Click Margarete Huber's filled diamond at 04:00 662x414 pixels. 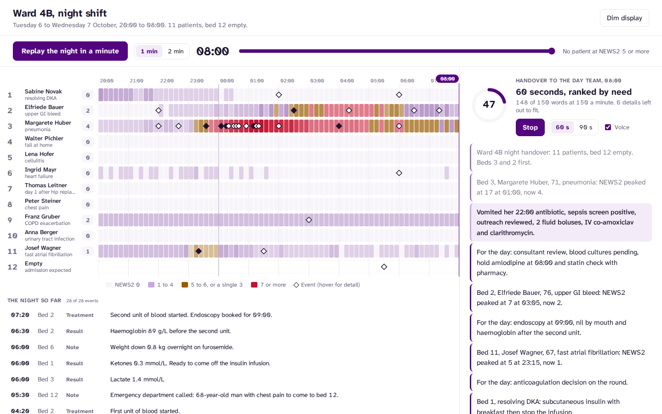point(339,126)
